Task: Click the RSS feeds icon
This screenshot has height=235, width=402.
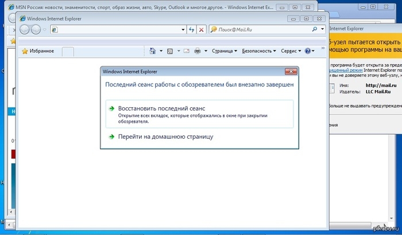Action: (170, 51)
